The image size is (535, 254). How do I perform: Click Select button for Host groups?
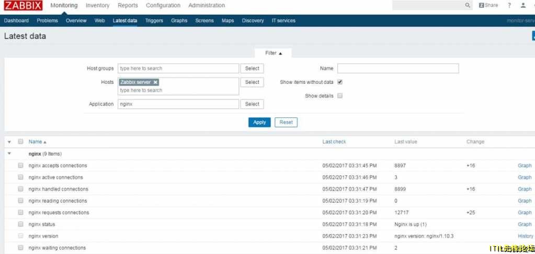(252, 69)
